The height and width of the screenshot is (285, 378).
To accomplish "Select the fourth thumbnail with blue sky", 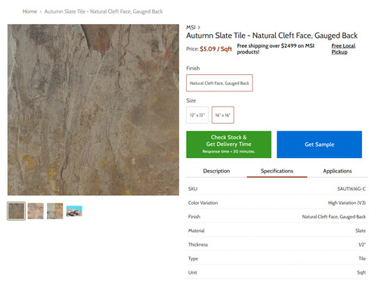I will pos(74,211).
